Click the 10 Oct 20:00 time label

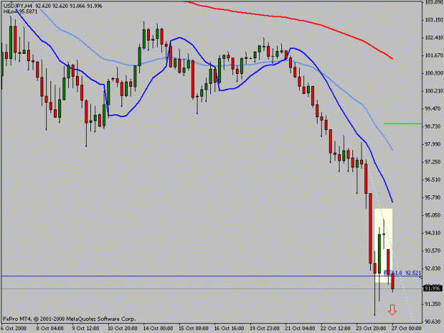pyautogui.click(x=122, y=329)
